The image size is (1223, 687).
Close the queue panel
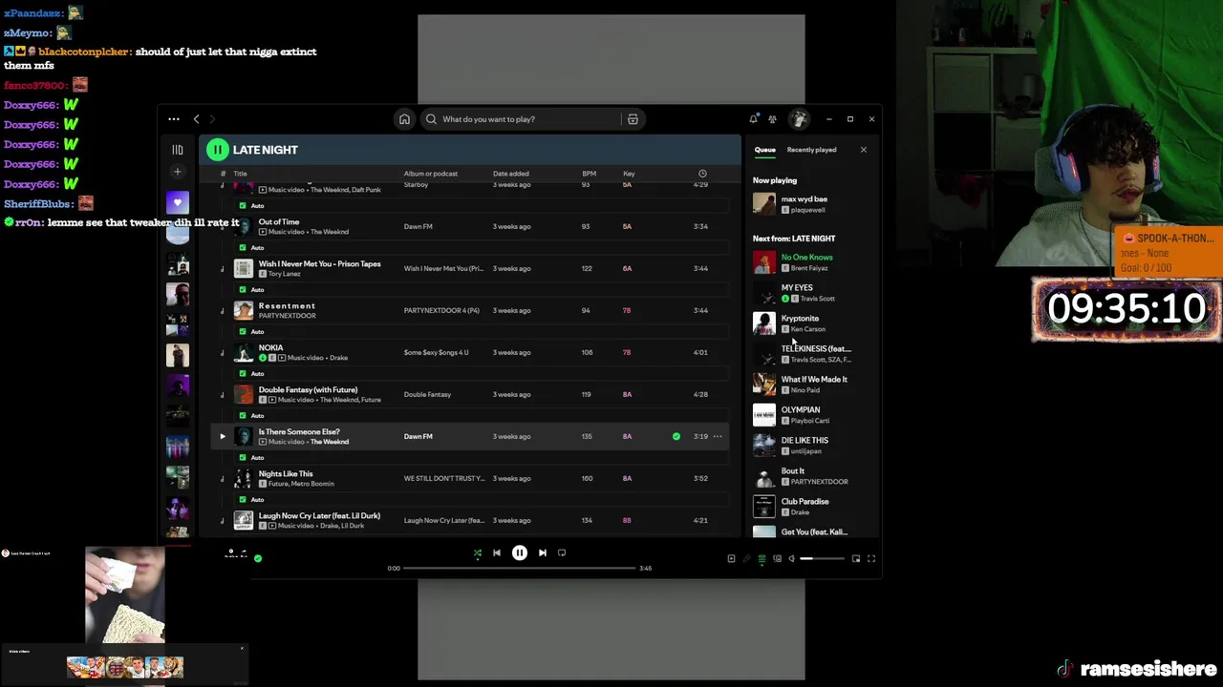coord(863,150)
